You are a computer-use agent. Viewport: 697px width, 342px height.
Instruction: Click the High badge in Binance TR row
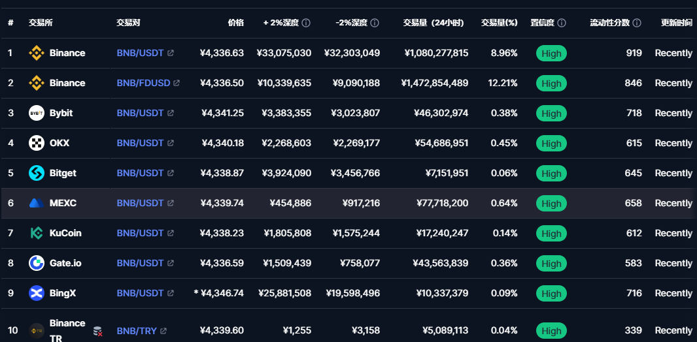click(x=551, y=331)
